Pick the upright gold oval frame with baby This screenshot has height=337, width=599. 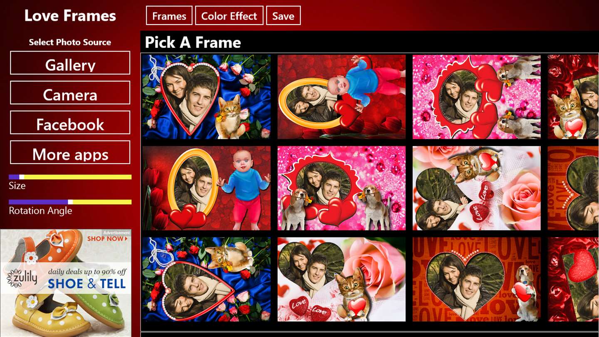point(206,188)
